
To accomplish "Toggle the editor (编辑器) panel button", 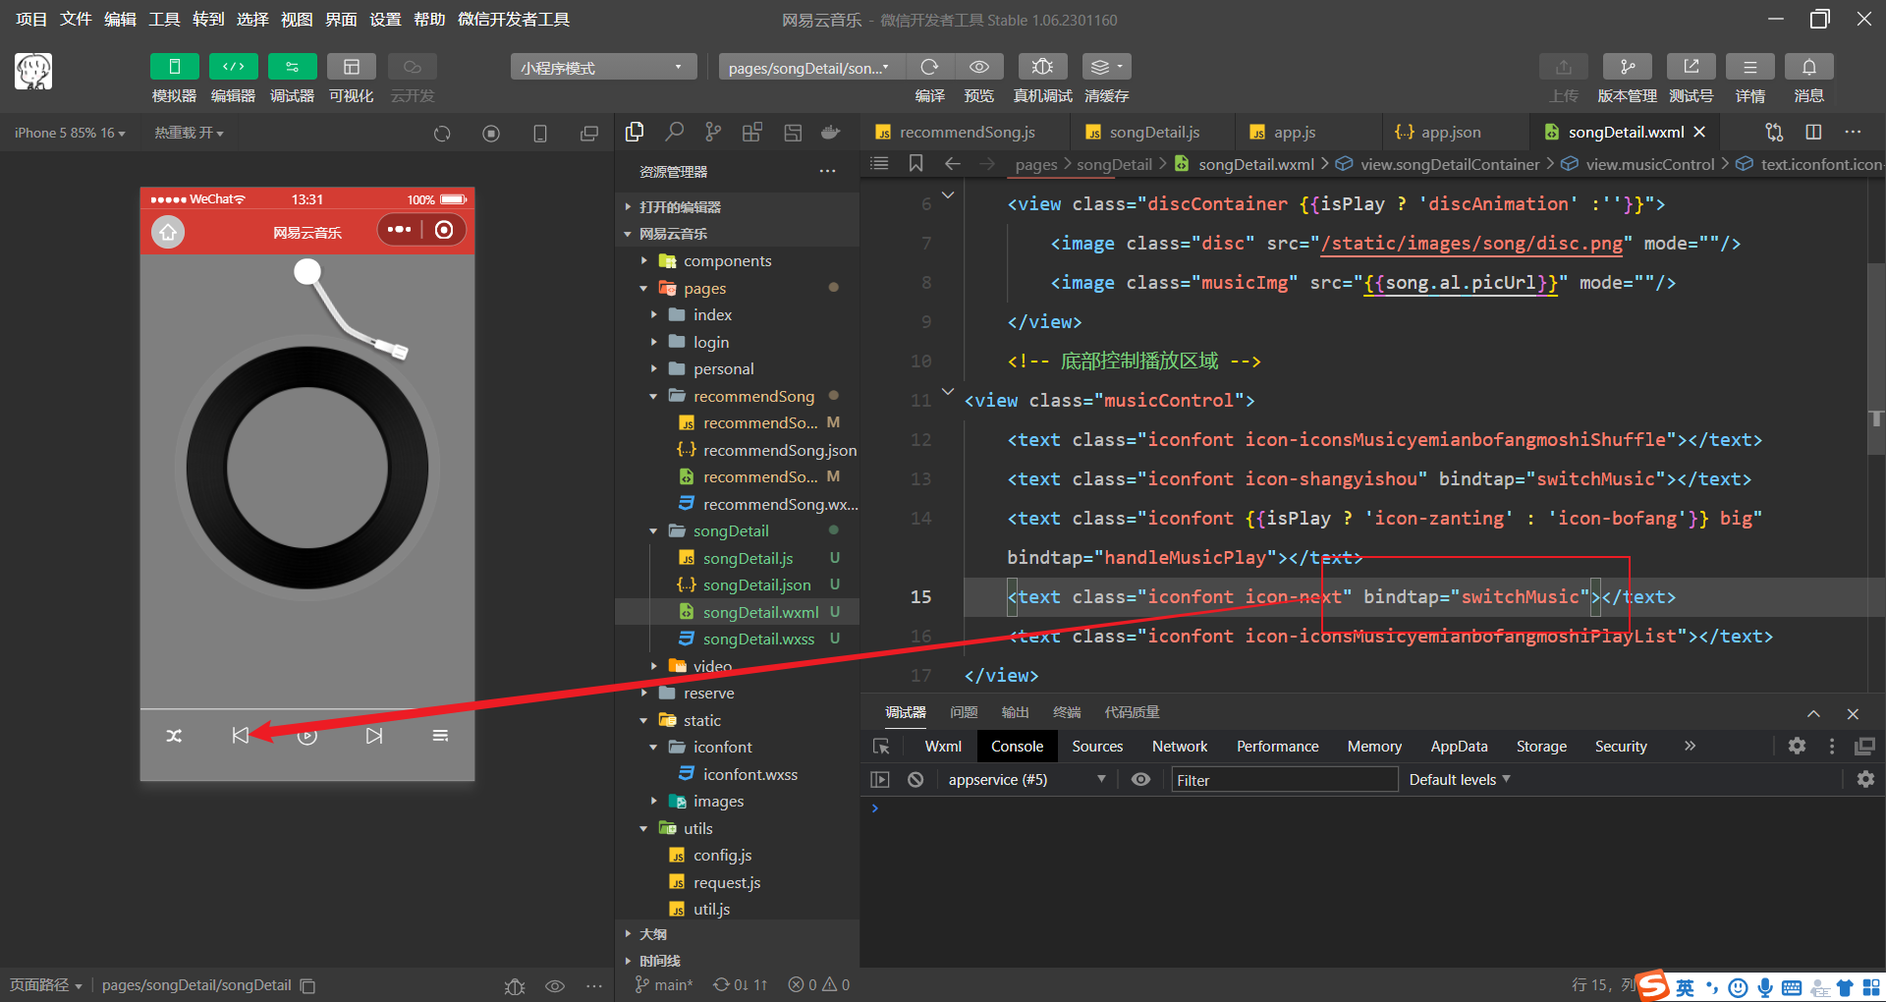I will (233, 67).
